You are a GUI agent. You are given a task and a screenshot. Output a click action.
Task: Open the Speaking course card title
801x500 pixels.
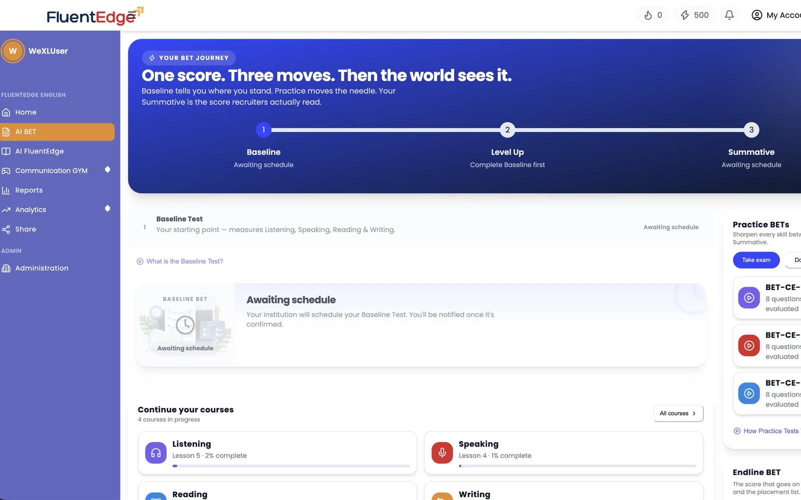click(479, 444)
